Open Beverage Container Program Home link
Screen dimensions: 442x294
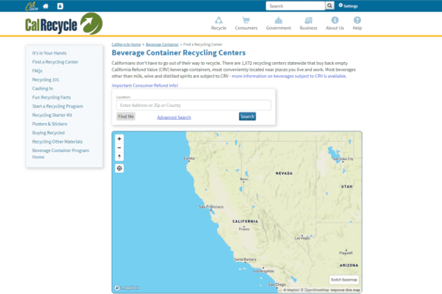click(61, 154)
